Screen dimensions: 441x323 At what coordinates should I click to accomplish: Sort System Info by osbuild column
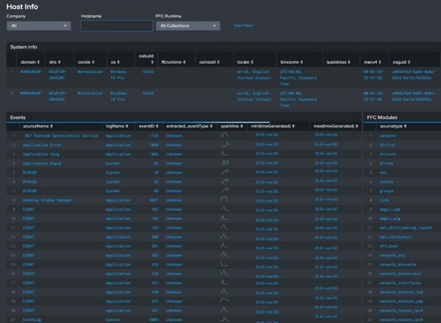[146, 59]
